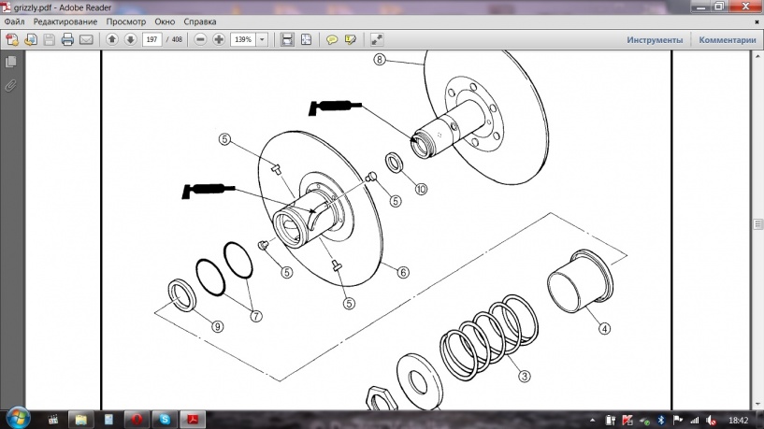Open the Комментарии pane
The width and height of the screenshot is (764, 429).
727,40
